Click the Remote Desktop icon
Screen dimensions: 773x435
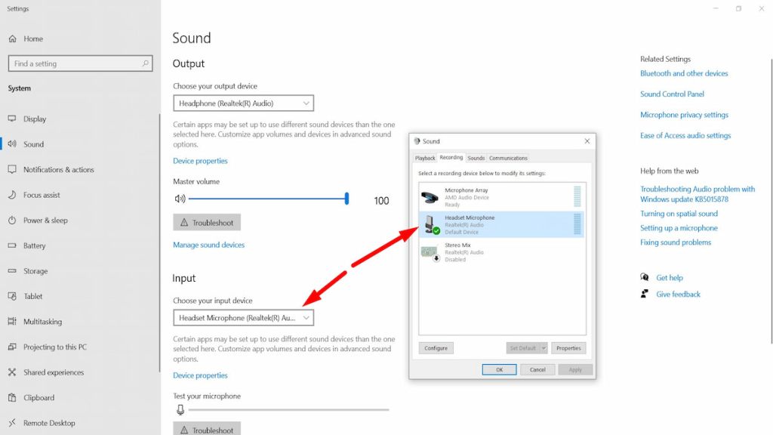click(12, 423)
